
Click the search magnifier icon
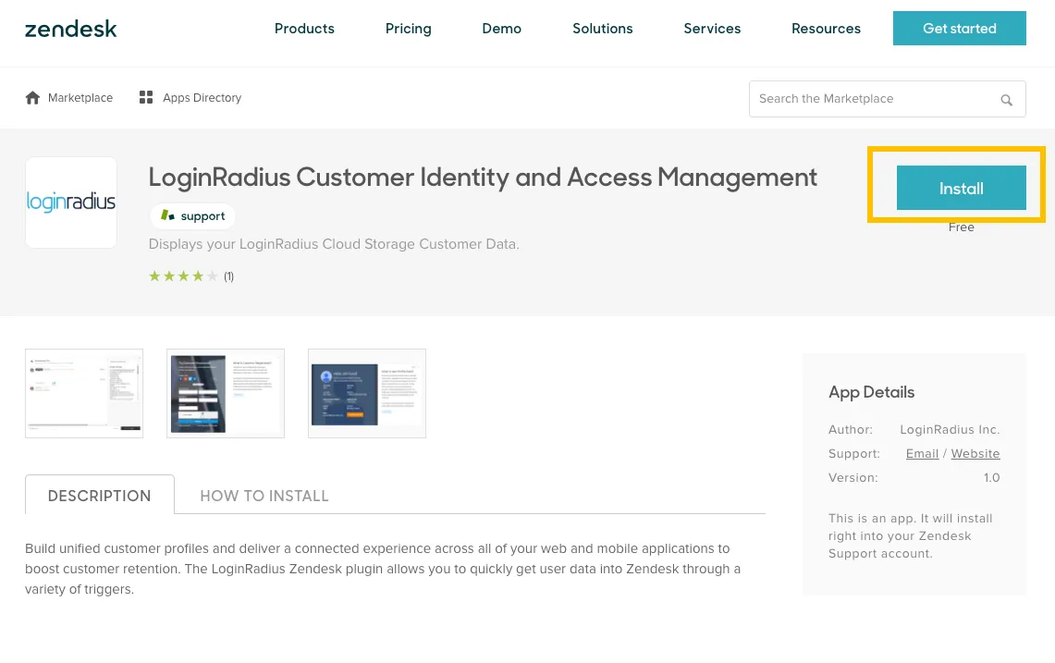[1006, 100]
